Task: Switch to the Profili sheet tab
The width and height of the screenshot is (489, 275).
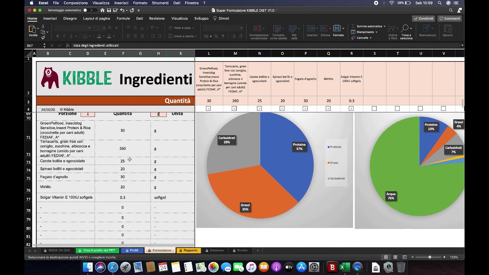Action: 132,251
